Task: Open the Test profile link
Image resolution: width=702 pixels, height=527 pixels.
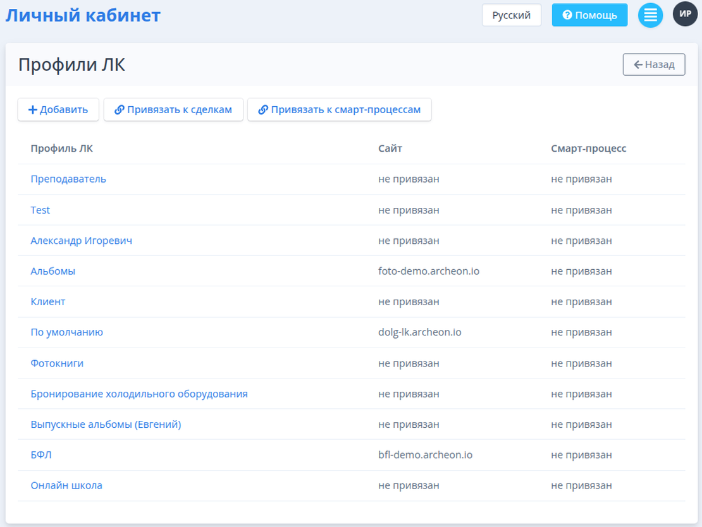Action: point(40,210)
